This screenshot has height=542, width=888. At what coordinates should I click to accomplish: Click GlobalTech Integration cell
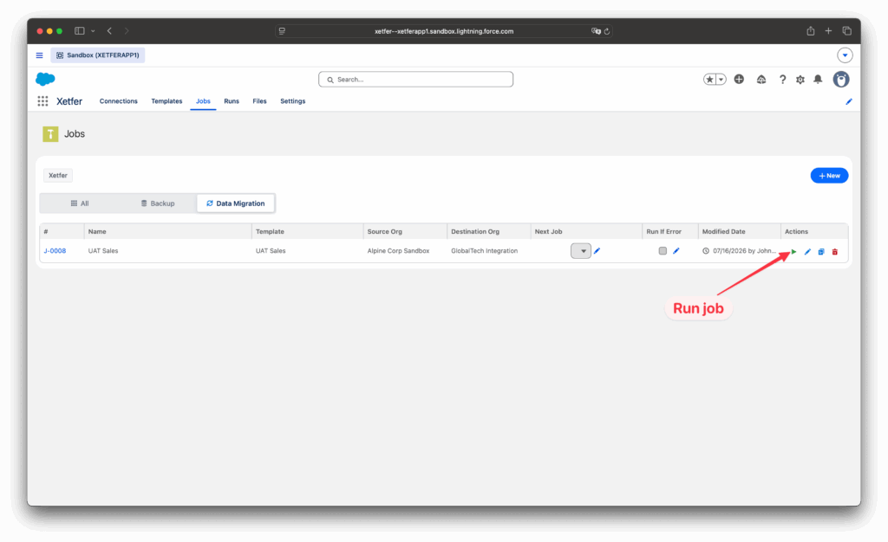[484, 251]
